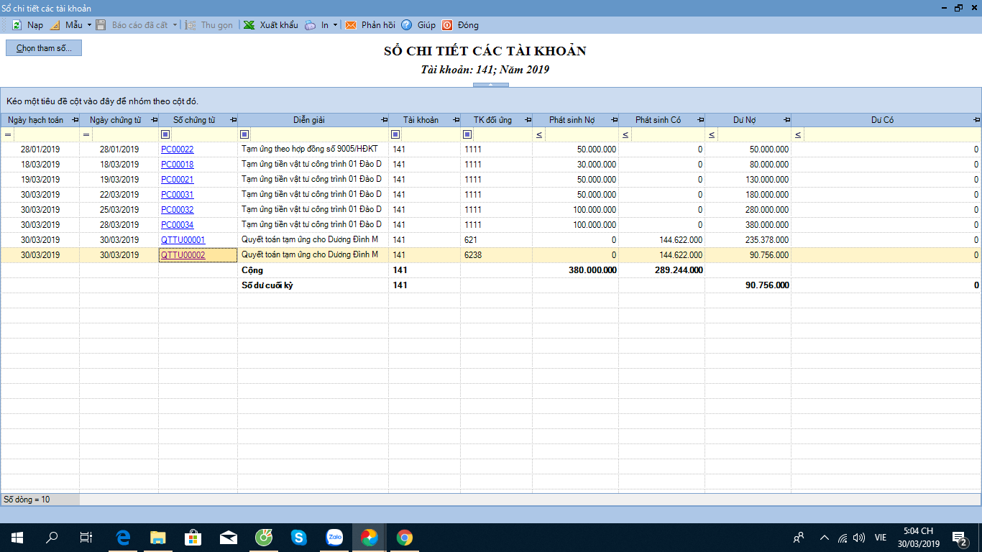The height and width of the screenshot is (552, 982).
Task: Click the Chọn tham số button
Action: click(44, 48)
